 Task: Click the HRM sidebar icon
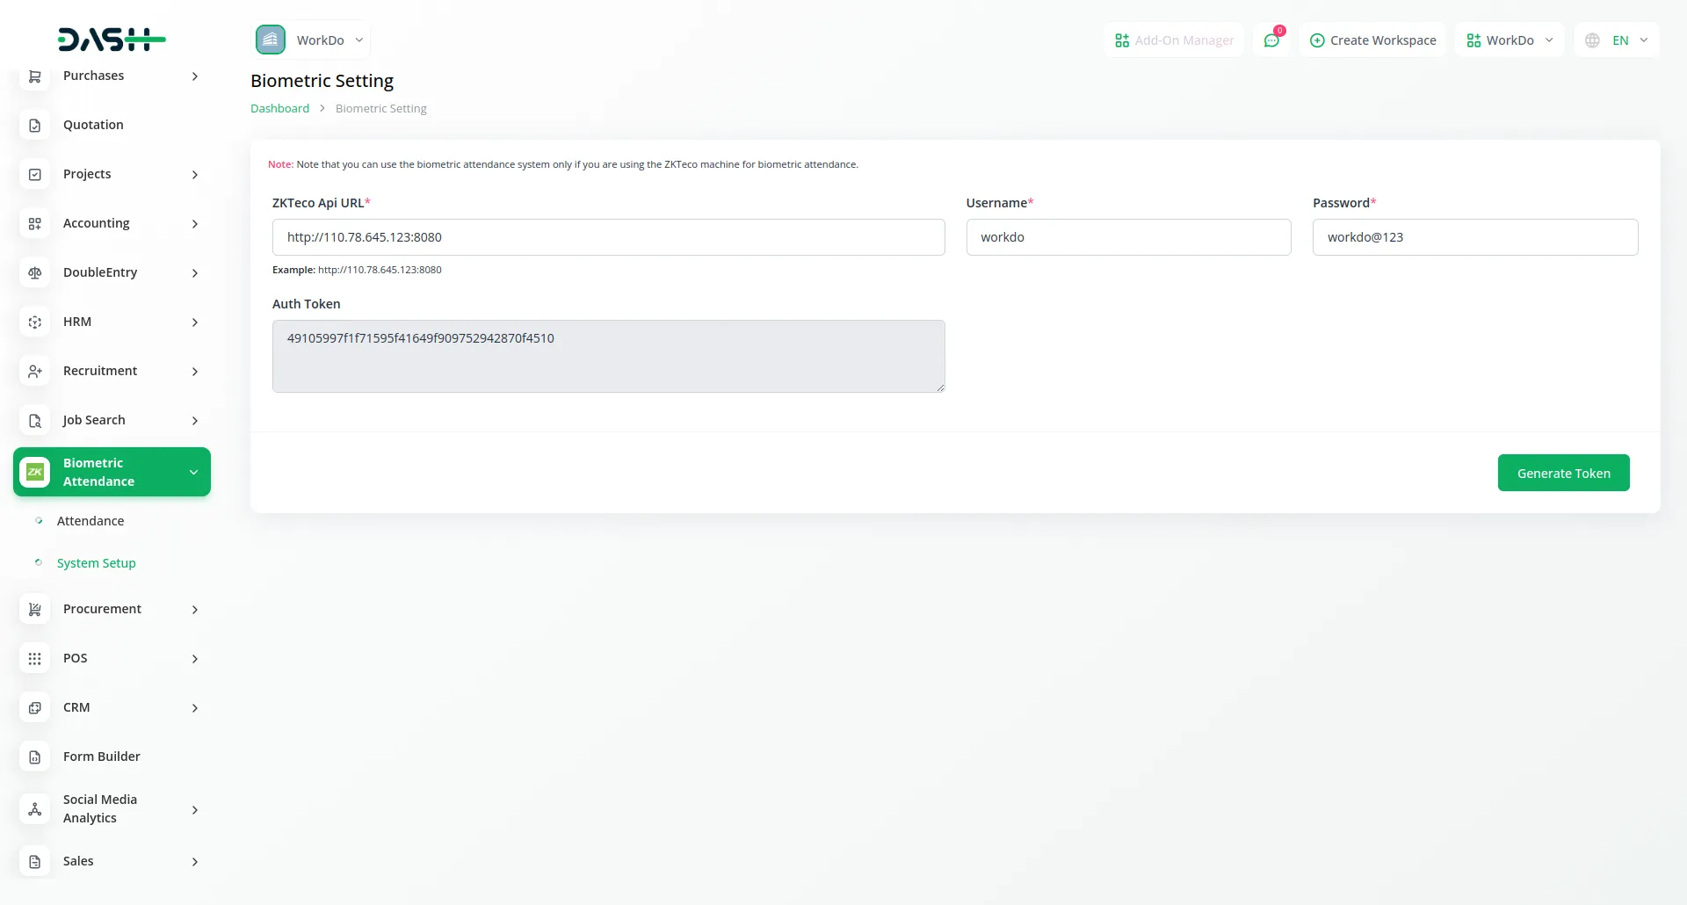[x=35, y=322]
